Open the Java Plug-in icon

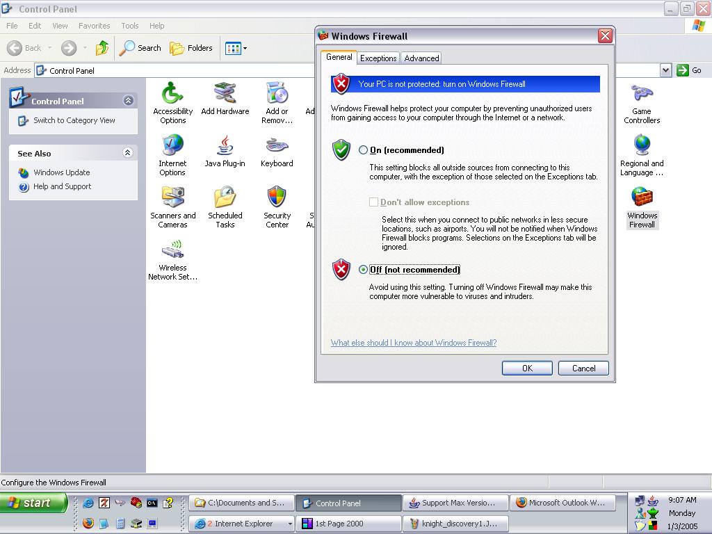pos(225,146)
